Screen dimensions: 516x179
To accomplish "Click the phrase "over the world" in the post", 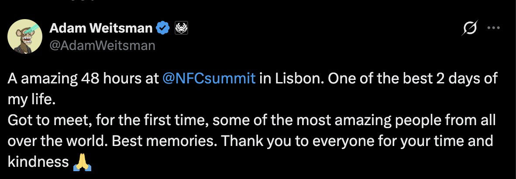I will point(57,141).
